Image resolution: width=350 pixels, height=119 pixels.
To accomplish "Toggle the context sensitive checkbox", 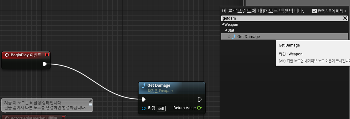I will 315,11.
